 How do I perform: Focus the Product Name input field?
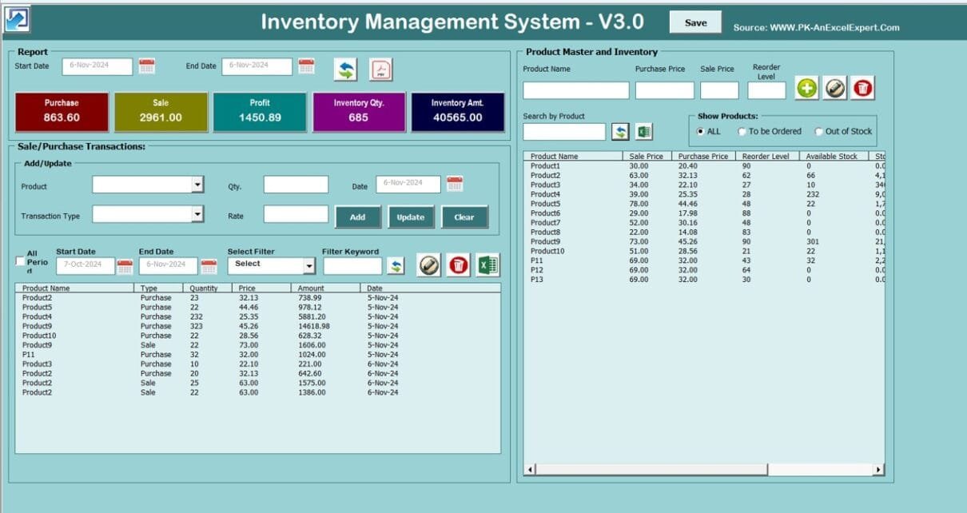coord(575,90)
